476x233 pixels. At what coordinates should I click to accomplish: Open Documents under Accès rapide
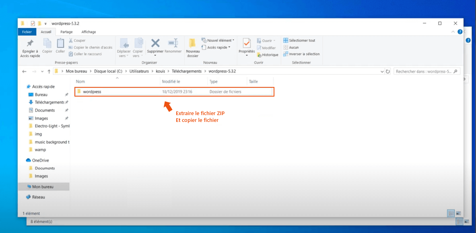pos(41,110)
